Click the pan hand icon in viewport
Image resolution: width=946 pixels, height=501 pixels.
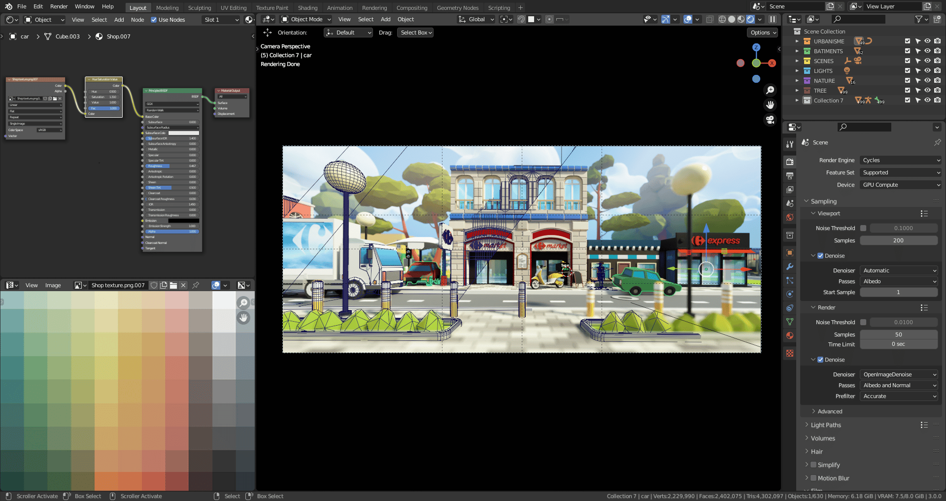click(770, 105)
